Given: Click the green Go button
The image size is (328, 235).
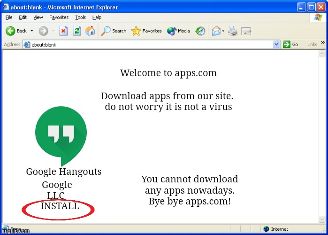Looking at the screenshot, I should 290,44.
